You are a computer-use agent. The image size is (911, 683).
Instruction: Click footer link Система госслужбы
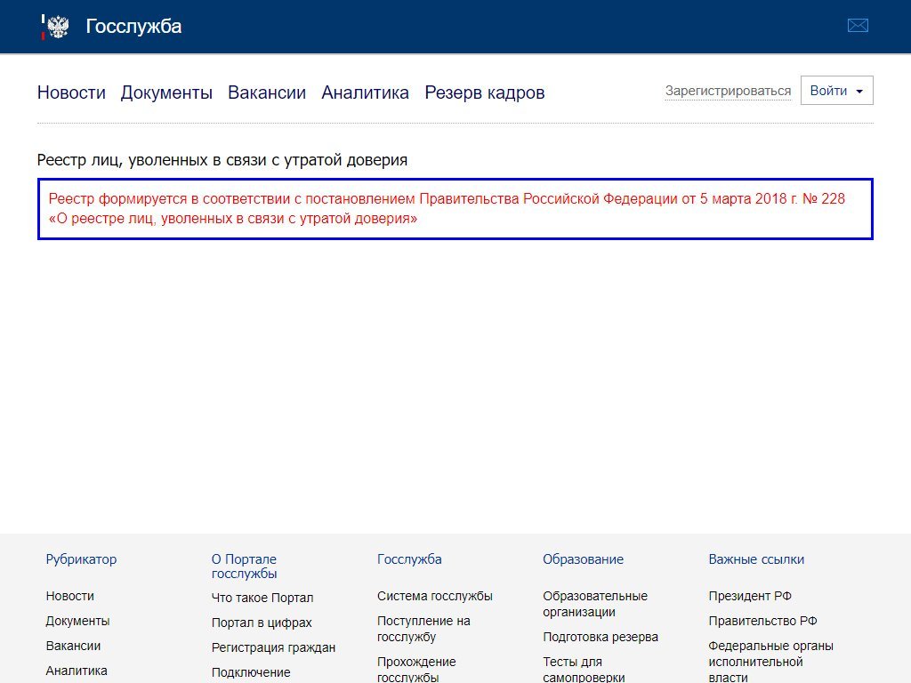pyautogui.click(x=434, y=596)
